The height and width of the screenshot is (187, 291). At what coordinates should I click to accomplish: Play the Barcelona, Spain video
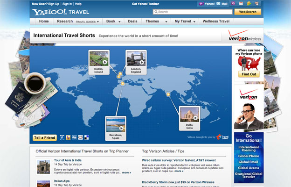pos(121,128)
